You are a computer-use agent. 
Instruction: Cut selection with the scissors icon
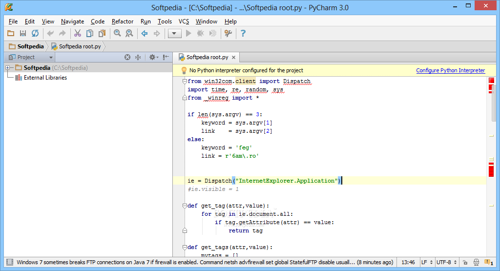78,33
